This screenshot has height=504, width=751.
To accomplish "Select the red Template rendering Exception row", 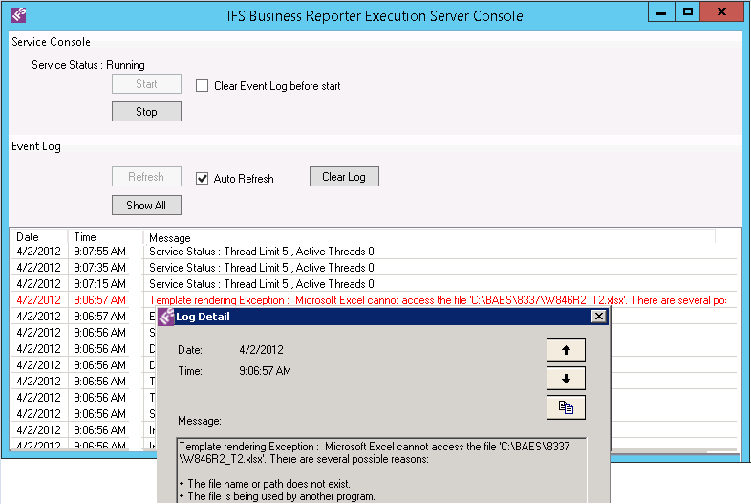I will click(x=374, y=300).
